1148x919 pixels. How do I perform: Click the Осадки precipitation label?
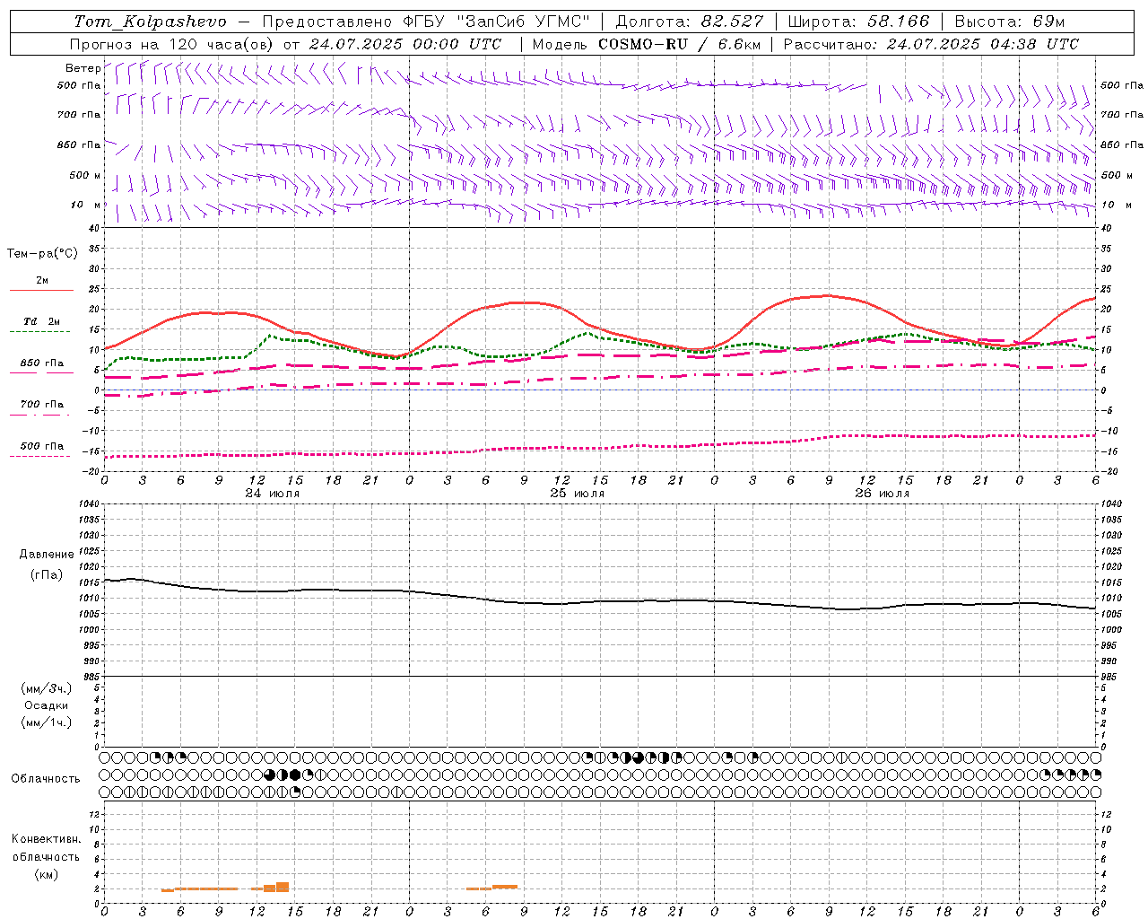(x=47, y=705)
